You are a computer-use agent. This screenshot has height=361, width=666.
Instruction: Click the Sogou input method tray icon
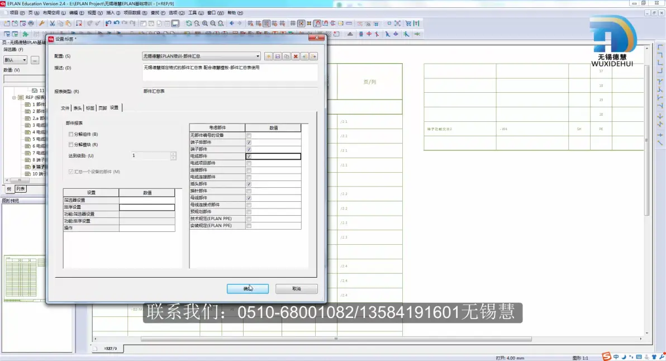[x=607, y=357]
